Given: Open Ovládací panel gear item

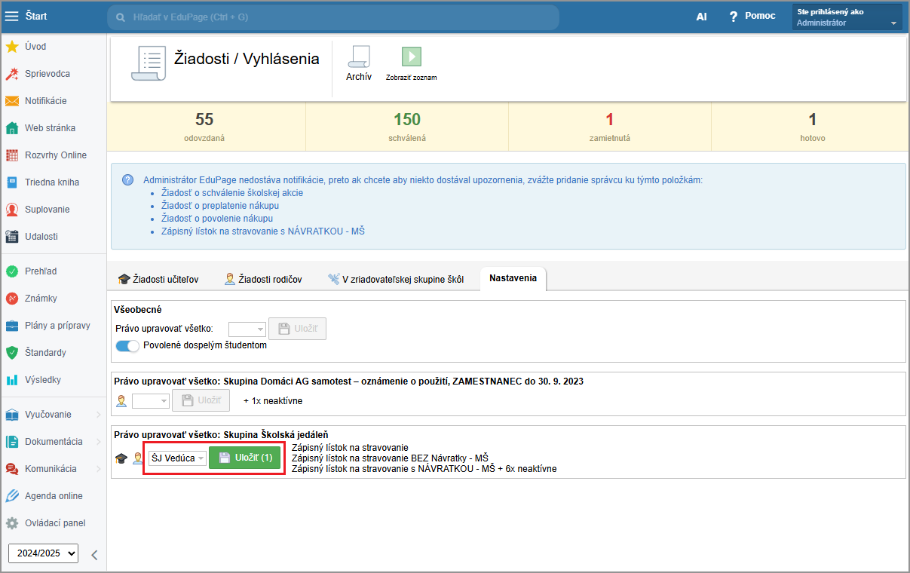Looking at the screenshot, I should [54, 523].
